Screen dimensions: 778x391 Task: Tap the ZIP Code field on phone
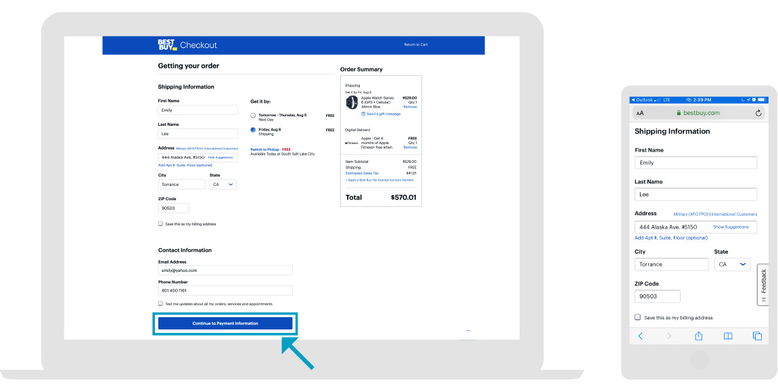[x=658, y=296]
